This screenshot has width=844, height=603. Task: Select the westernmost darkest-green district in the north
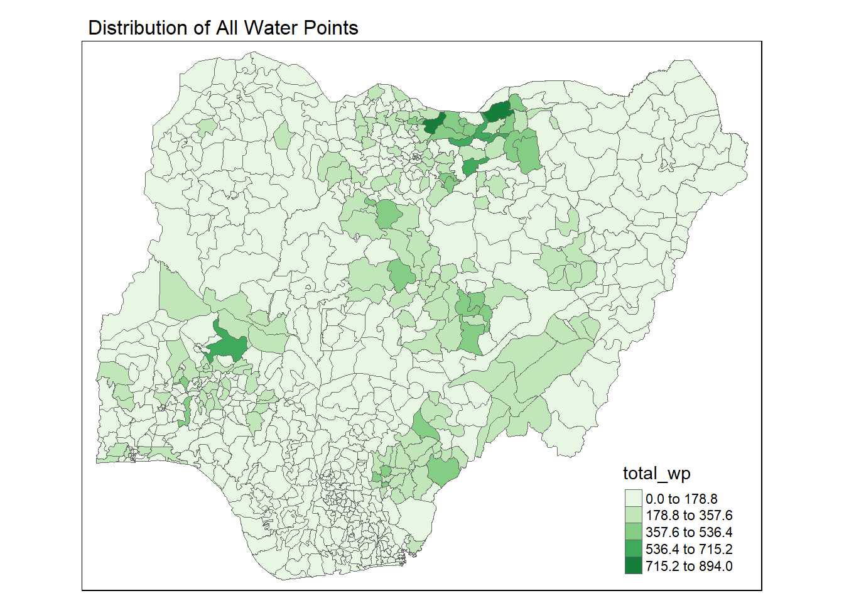pos(433,123)
